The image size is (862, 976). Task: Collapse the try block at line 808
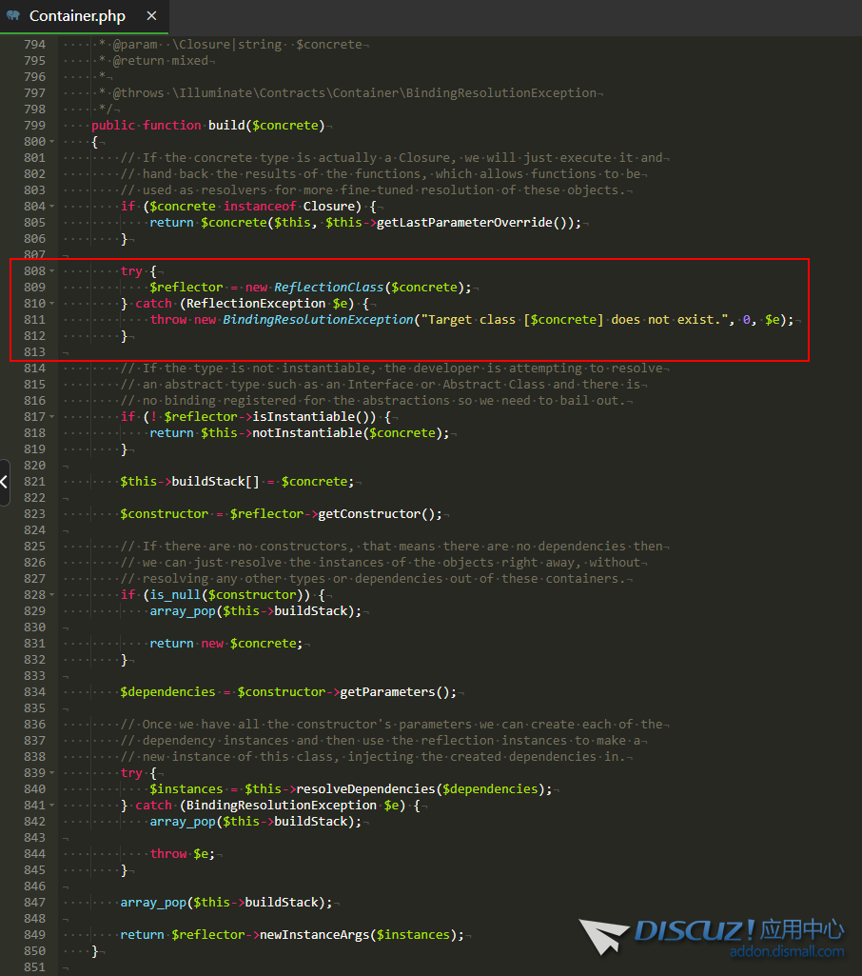51,271
